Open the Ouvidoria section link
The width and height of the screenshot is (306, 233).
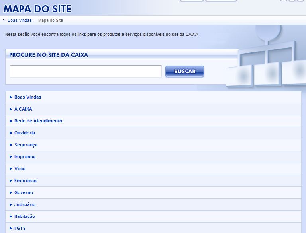tap(25, 133)
